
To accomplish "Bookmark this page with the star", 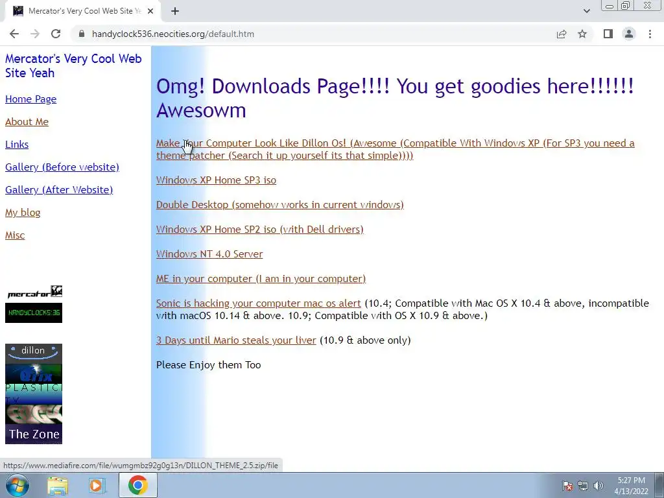I will tap(582, 34).
